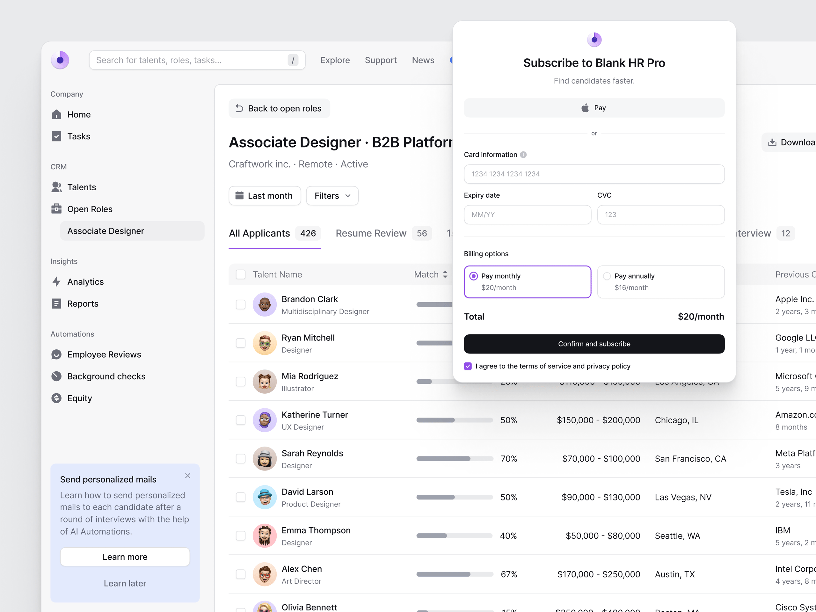Open Employee Reviews via its chat bubble icon
Screen dimensions: 816x612
point(56,354)
